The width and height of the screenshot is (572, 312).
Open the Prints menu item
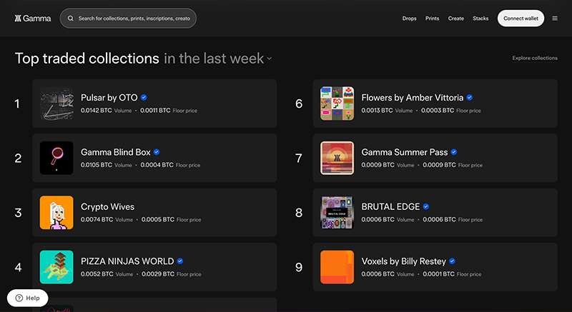(432, 18)
